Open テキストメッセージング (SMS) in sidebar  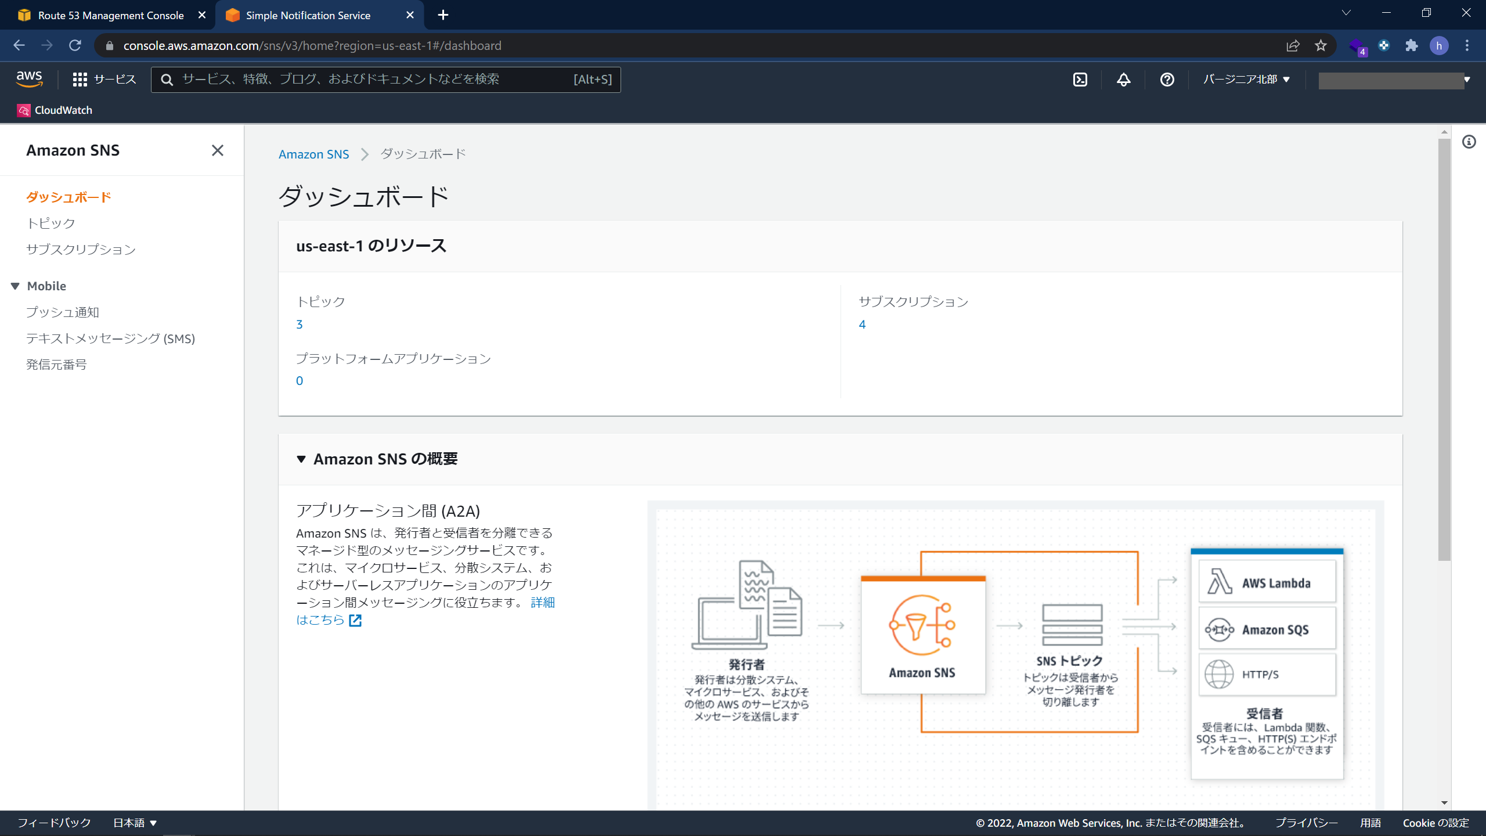click(x=110, y=338)
